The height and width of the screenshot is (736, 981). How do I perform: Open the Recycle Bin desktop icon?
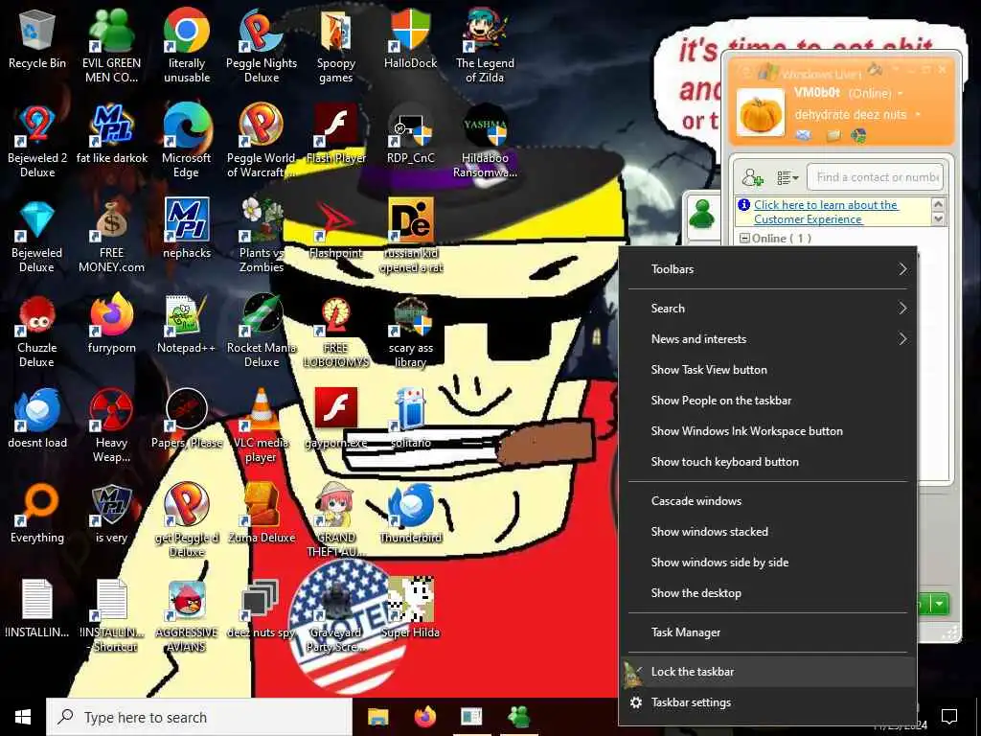pyautogui.click(x=37, y=39)
